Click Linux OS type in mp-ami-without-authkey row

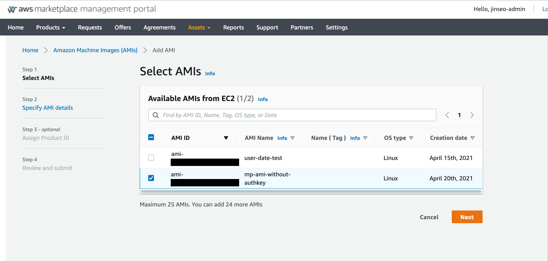point(391,178)
